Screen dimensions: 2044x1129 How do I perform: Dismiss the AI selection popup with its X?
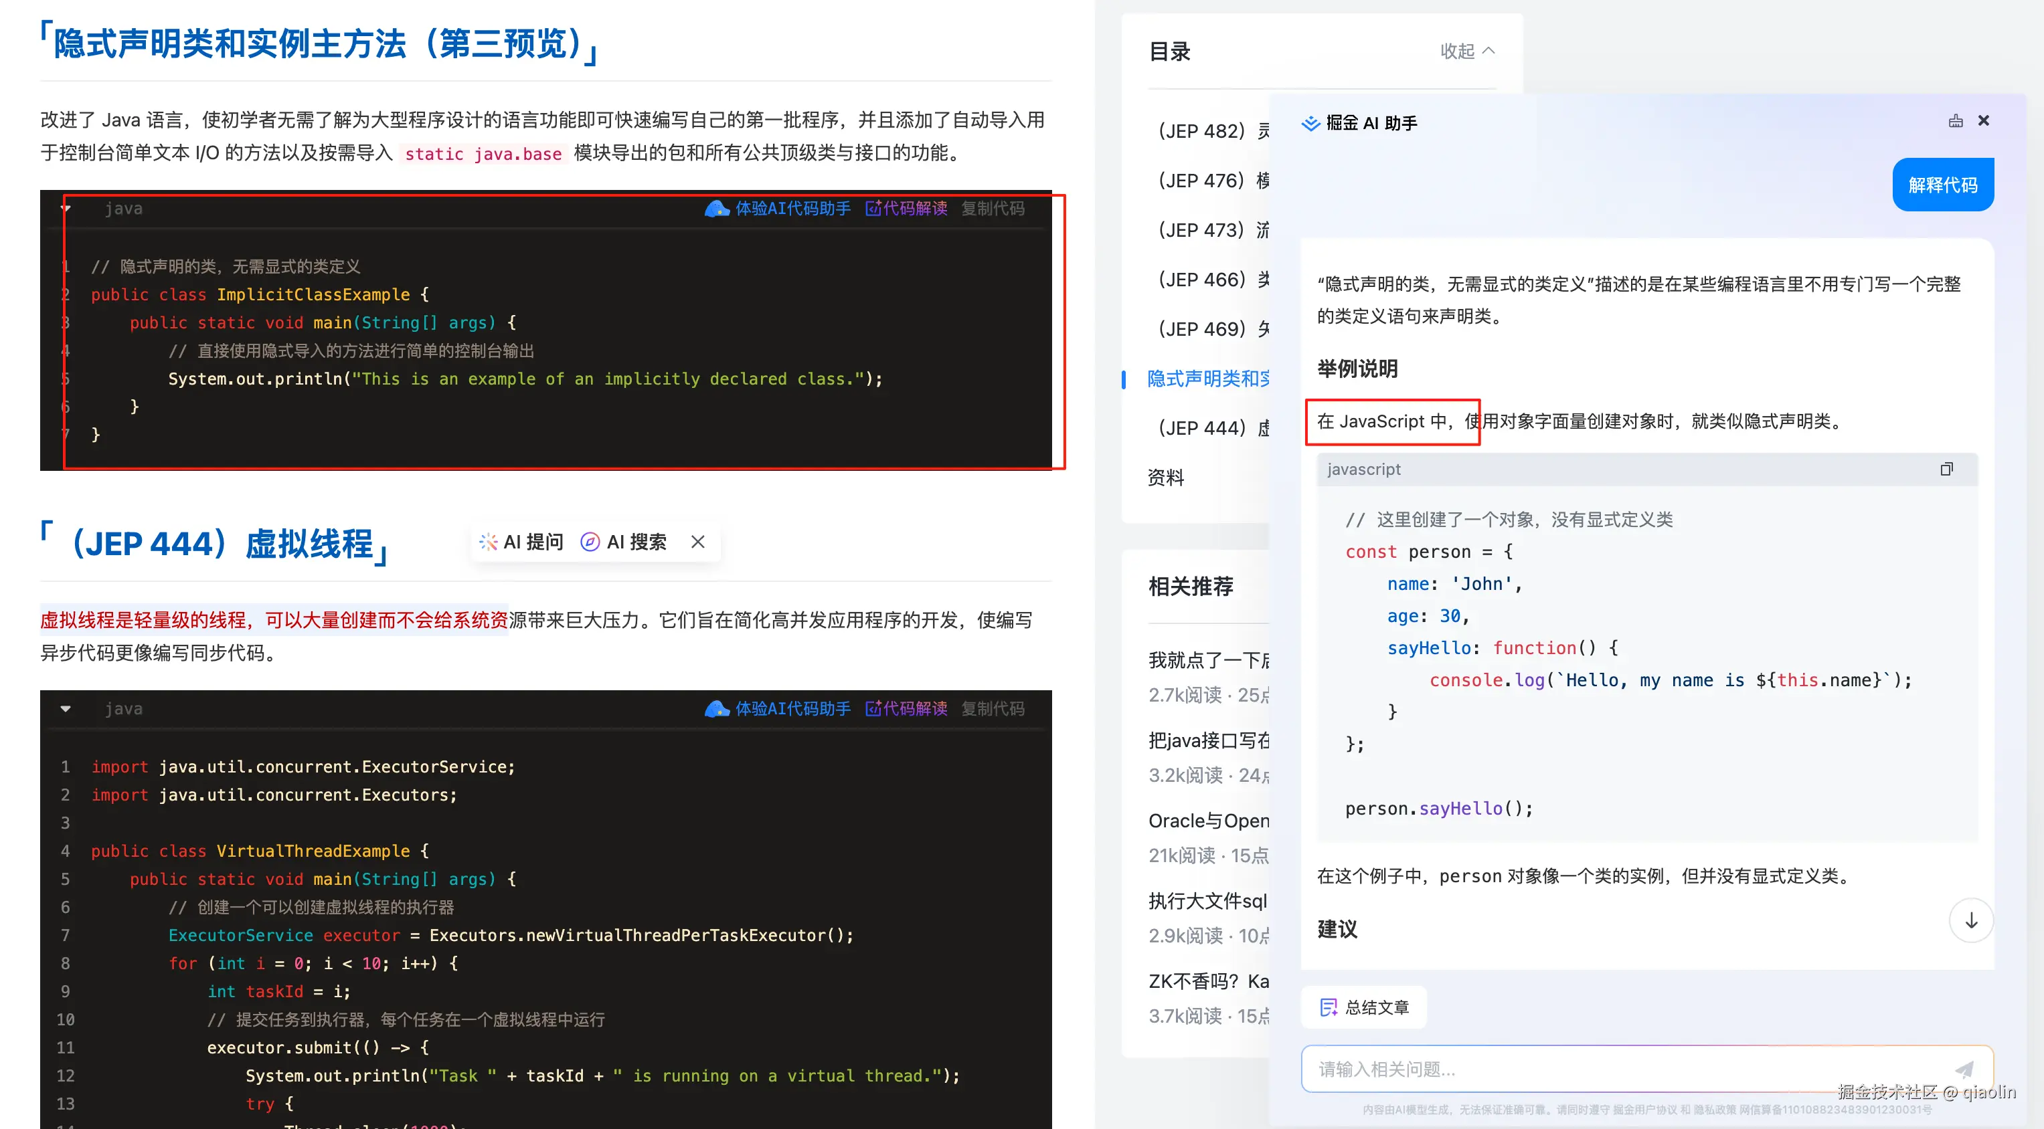coord(697,542)
